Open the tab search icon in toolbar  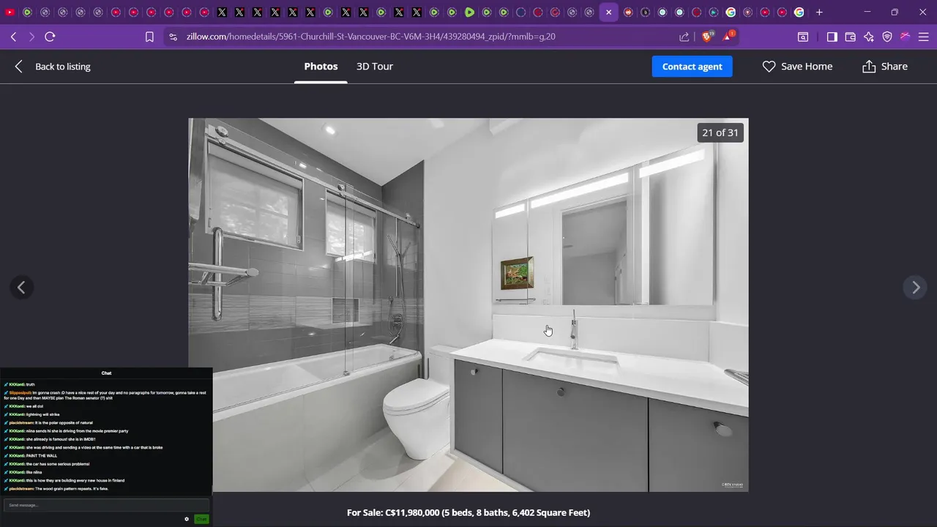(x=803, y=37)
